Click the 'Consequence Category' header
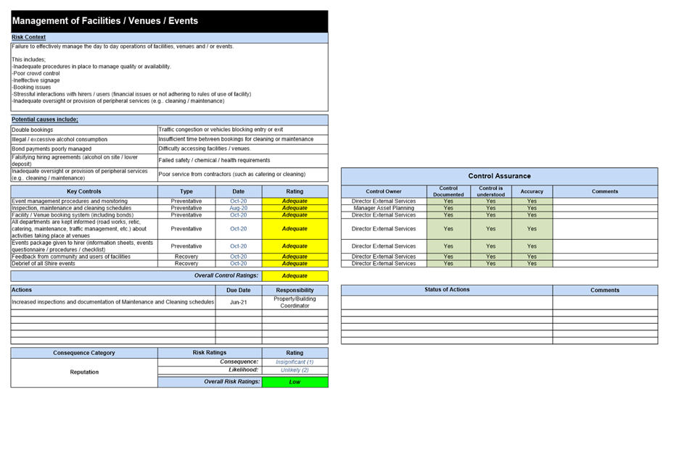 pyautogui.click(x=84, y=353)
